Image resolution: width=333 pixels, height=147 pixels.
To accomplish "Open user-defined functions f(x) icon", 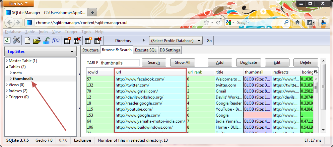I will pos(56,40).
